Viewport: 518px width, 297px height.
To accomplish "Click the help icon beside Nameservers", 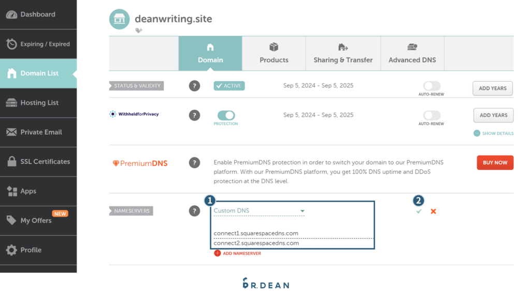I will click(194, 211).
